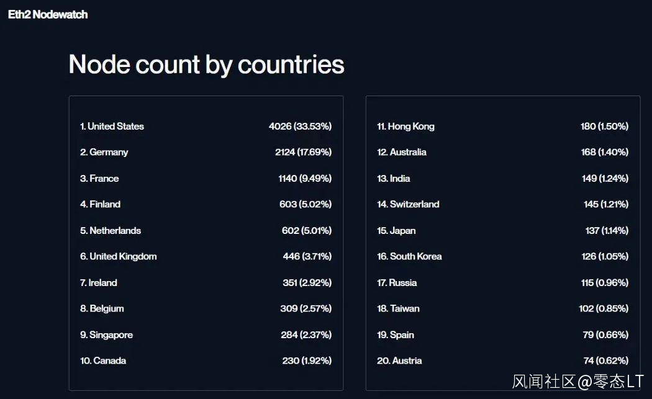Image resolution: width=652 pixels, height=399 pixels.
Task: Click the Eth2 Nodewatch logo
Action: tap(48, 14)
